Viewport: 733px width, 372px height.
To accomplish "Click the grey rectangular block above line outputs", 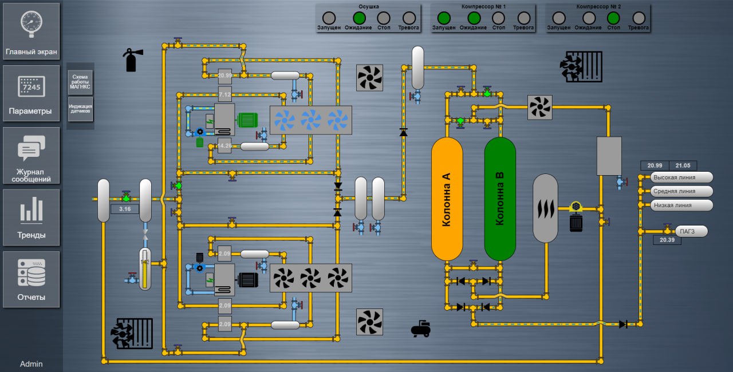I will 609,156.
